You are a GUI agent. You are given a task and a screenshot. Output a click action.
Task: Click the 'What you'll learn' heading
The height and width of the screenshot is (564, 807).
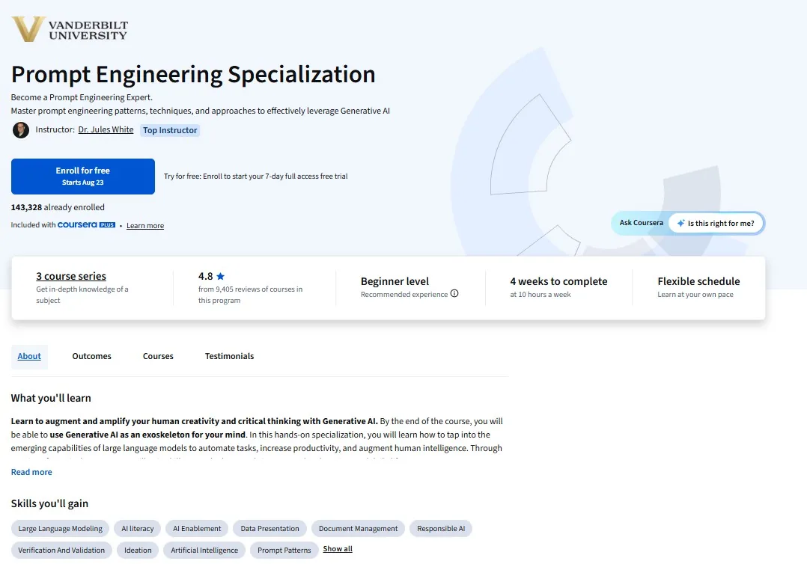pyautogui.click(x=51, y=398)
